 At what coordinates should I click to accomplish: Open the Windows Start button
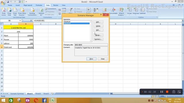pos(3,100)
